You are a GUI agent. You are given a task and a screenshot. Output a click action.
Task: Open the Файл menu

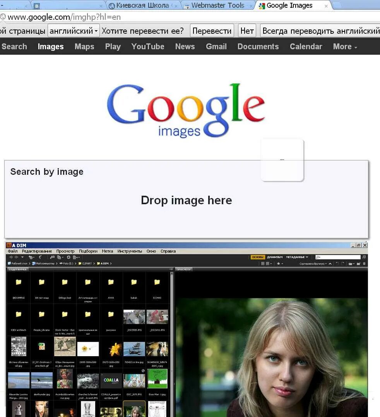pyautogui.click(x=12, y=251)
